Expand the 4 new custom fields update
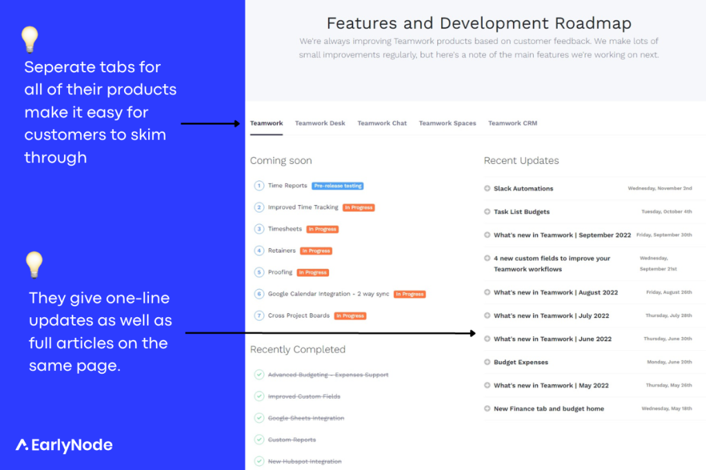 pyautogui.click(x=487, y=258)
